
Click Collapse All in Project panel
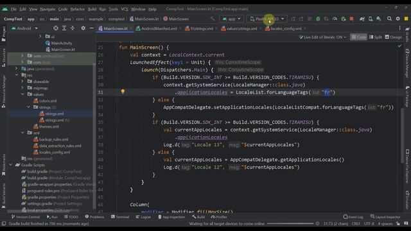pyautogui.click(x=73, y=28)
